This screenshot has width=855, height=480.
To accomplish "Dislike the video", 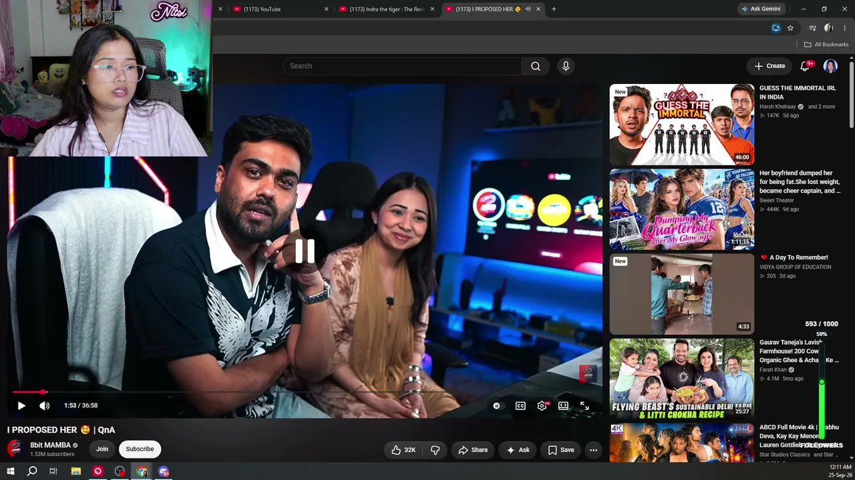I will [435, 450].
